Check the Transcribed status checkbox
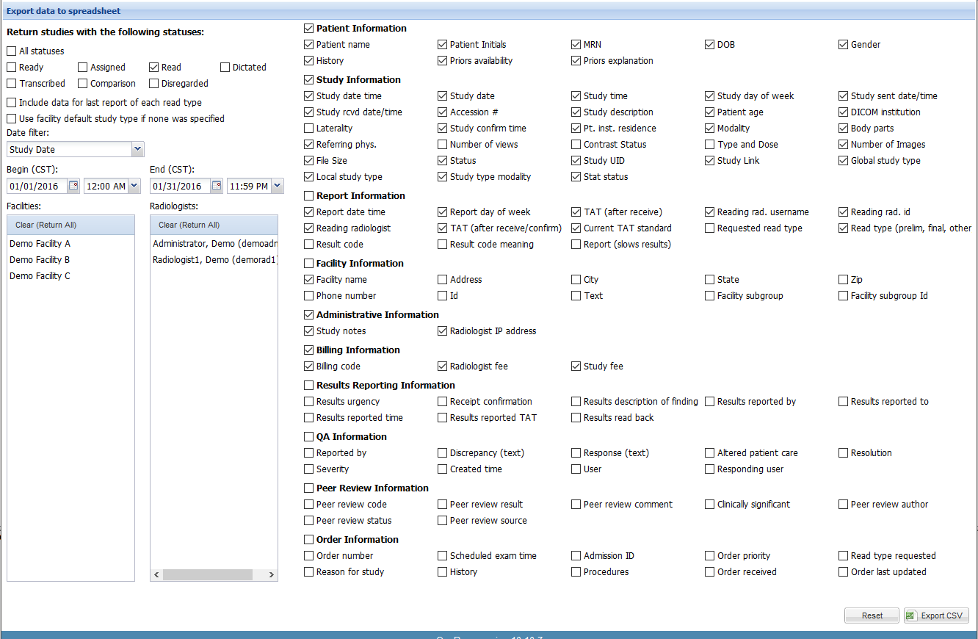The image size is (978, 639). coord(11,84)
